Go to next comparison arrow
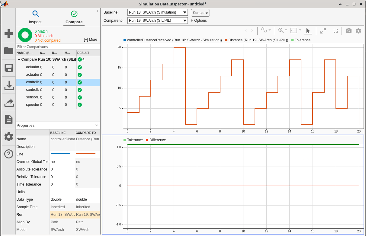This screenshot has width=366, height=236. (252, 30)
